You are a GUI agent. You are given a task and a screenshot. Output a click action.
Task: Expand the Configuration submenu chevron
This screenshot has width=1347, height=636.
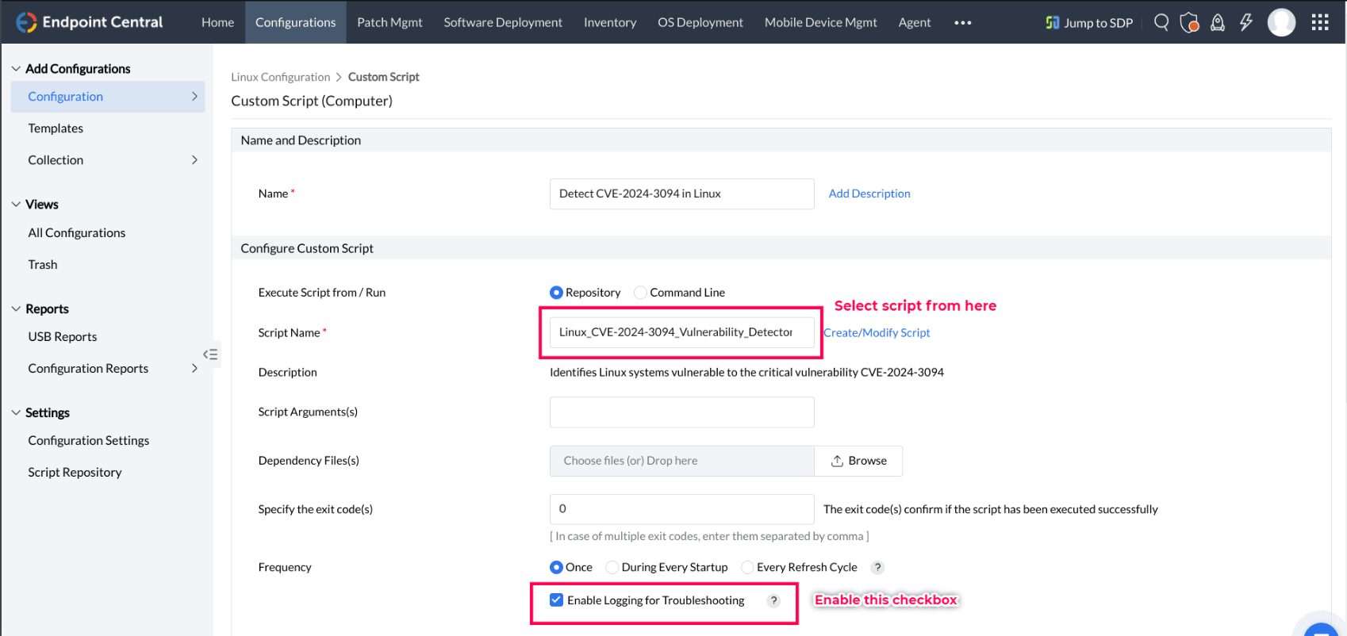tap(194, 97)
